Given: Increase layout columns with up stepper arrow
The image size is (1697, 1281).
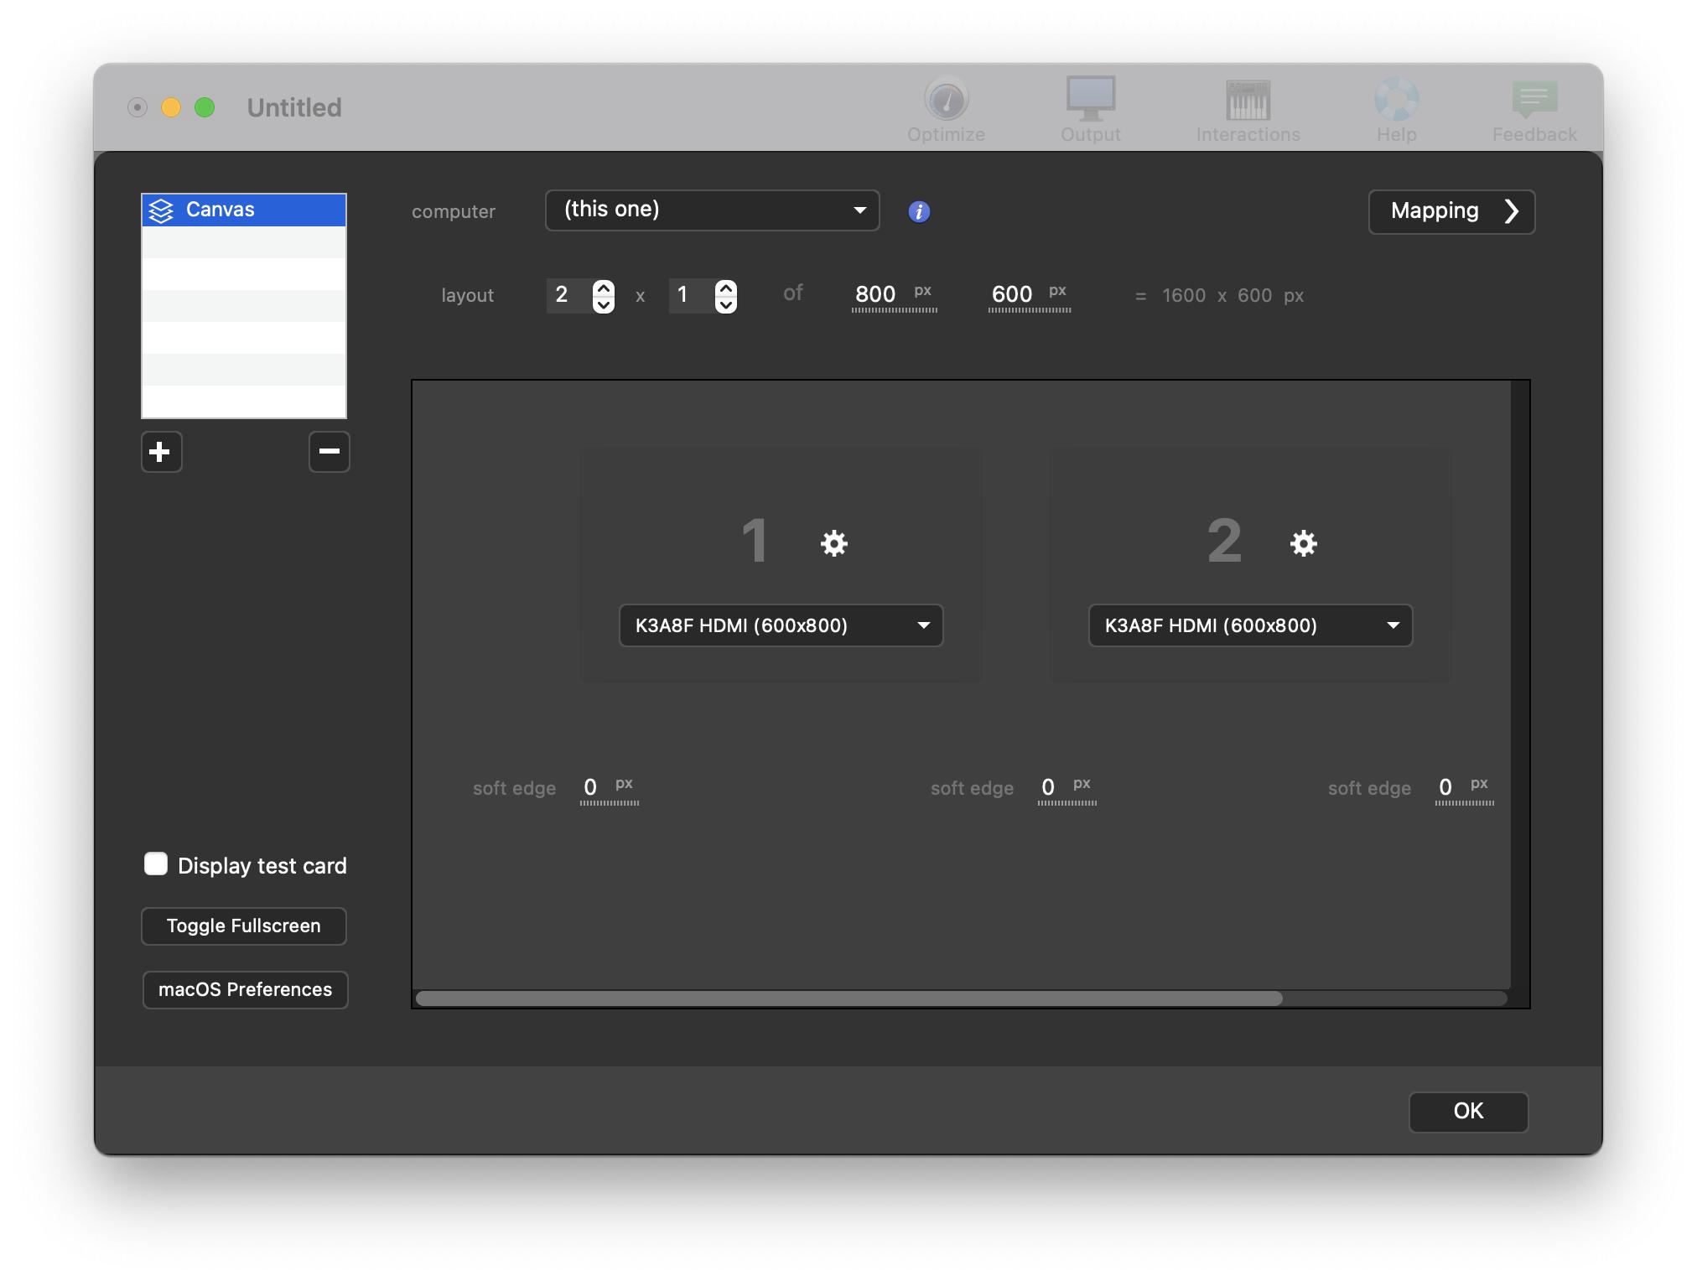Looking at the screenshot, I should pos(603,287).
